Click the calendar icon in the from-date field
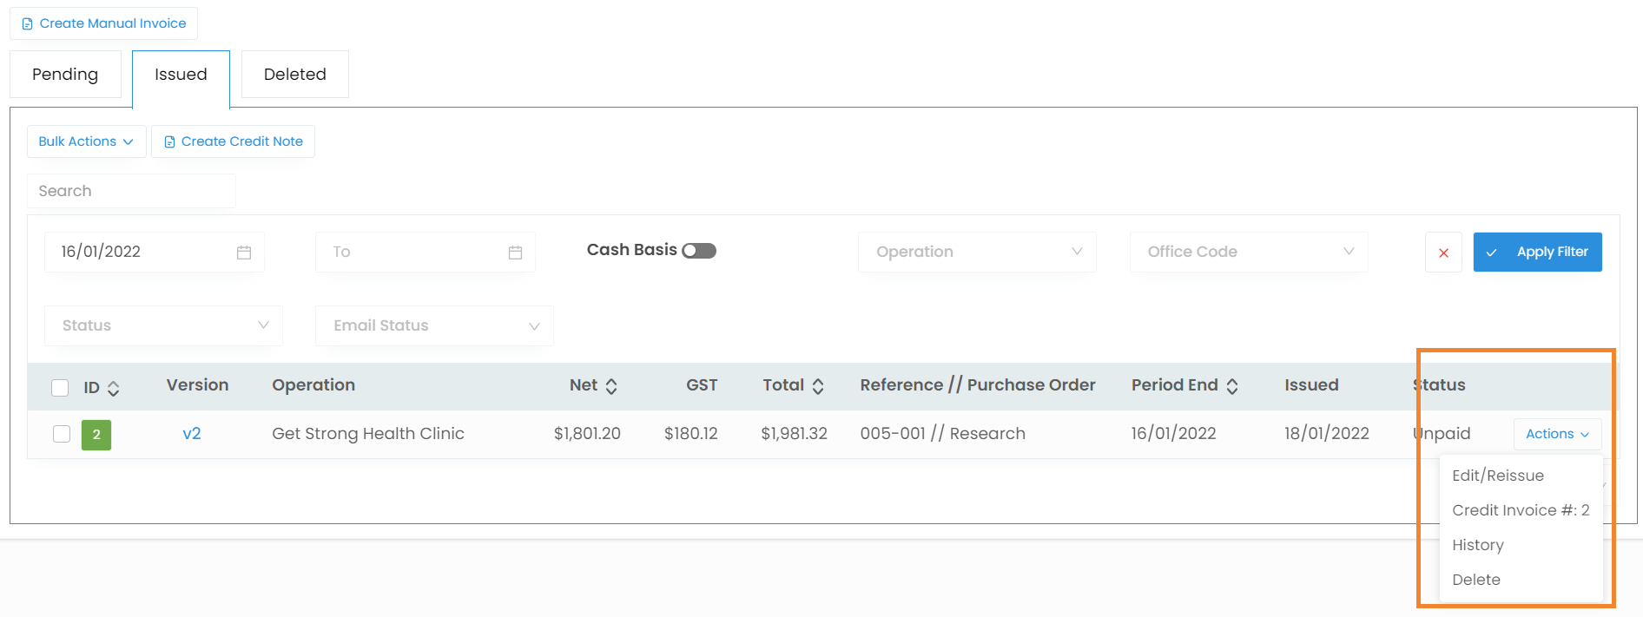The height and width of the screenshot is (617, 1643). tap(244, 253)
